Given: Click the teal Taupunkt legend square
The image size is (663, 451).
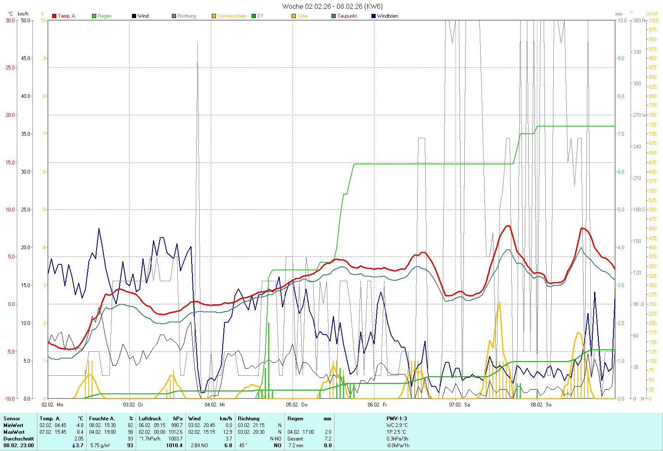Looking at the screenshot, I should [334, 16].
